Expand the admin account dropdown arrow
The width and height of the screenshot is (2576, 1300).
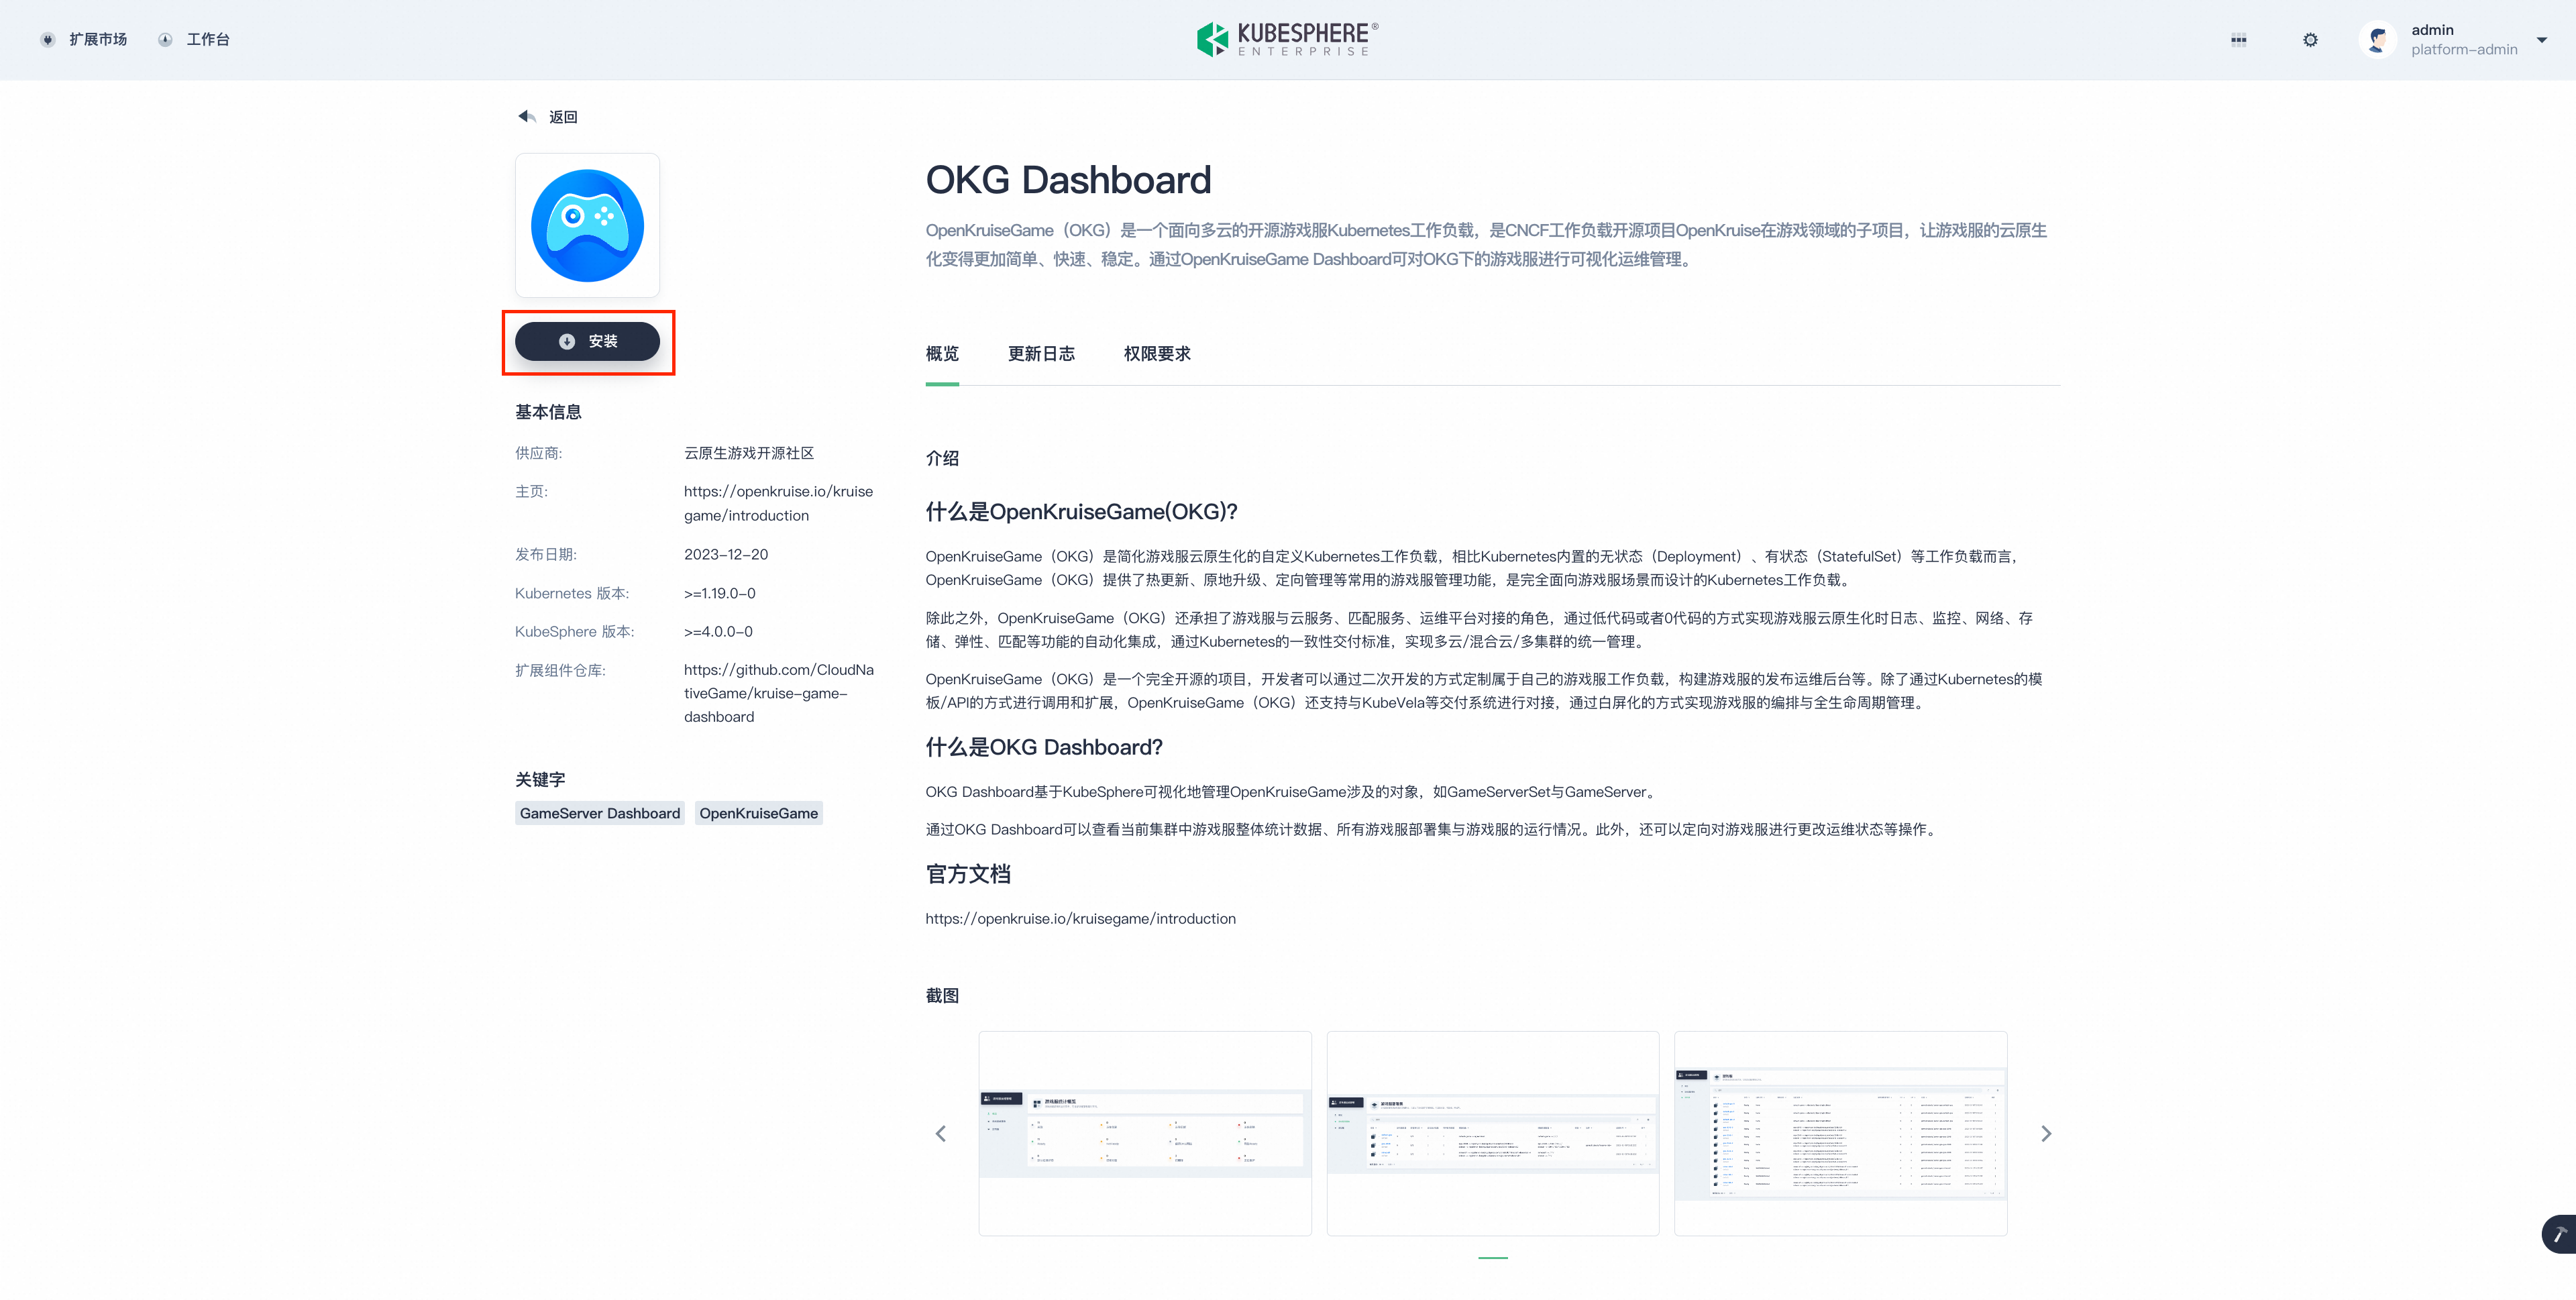[x=2541, y=40]
